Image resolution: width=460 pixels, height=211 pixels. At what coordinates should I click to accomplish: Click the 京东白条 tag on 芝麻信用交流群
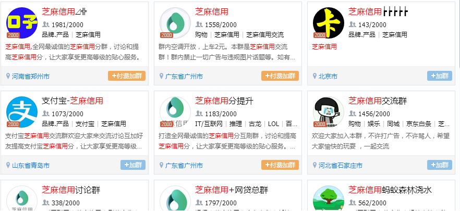pos(419,124)
